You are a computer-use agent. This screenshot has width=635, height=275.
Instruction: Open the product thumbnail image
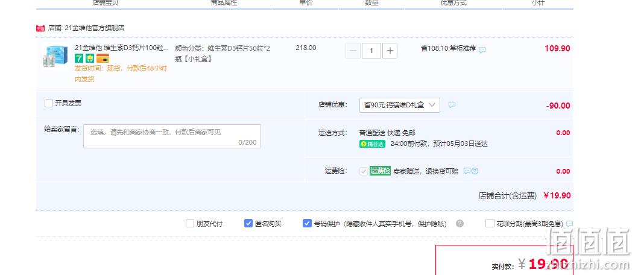pos(55,56)
